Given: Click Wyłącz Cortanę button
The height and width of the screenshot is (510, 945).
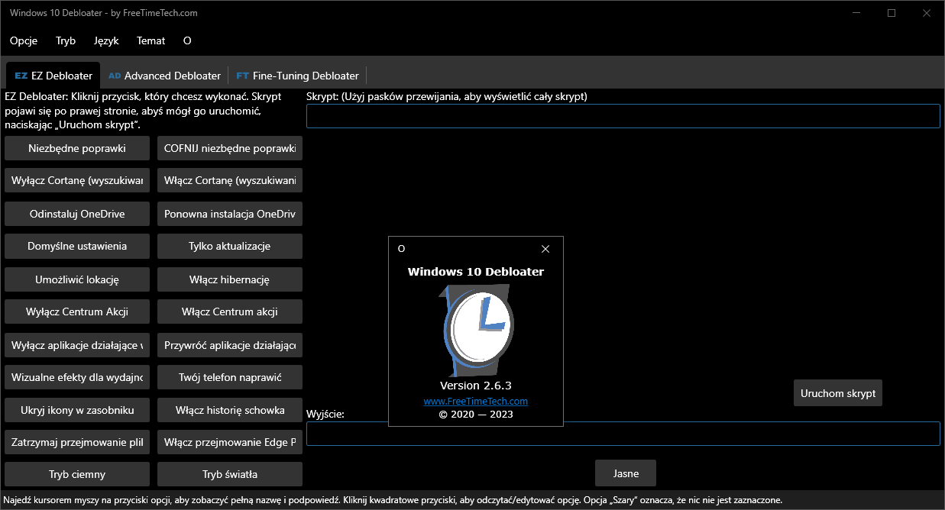Looking at the screenshot, I should 77,181.
